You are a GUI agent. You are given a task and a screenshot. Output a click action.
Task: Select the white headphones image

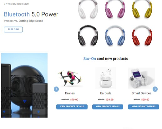pos(88,9)
